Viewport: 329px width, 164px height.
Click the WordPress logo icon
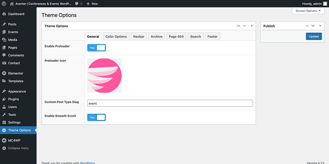tap(4, 4)
